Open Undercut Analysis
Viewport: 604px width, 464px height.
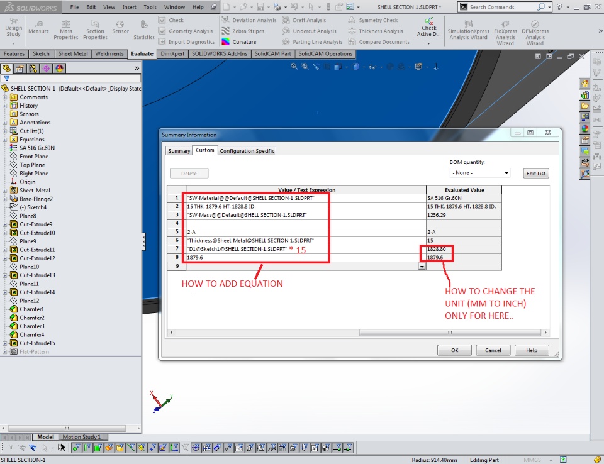(x=310, y=31)
